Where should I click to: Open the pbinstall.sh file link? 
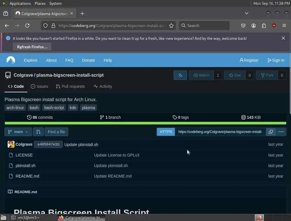tap(26, 166)
